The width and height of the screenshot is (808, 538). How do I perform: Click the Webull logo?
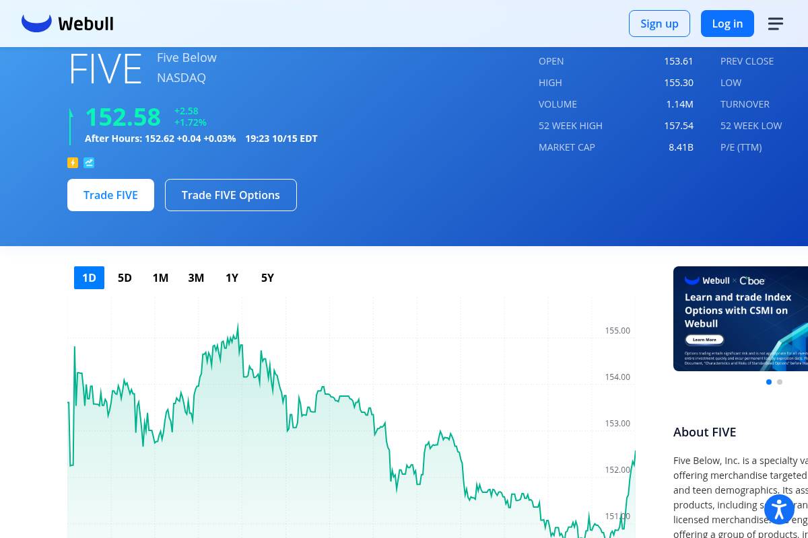67,24
